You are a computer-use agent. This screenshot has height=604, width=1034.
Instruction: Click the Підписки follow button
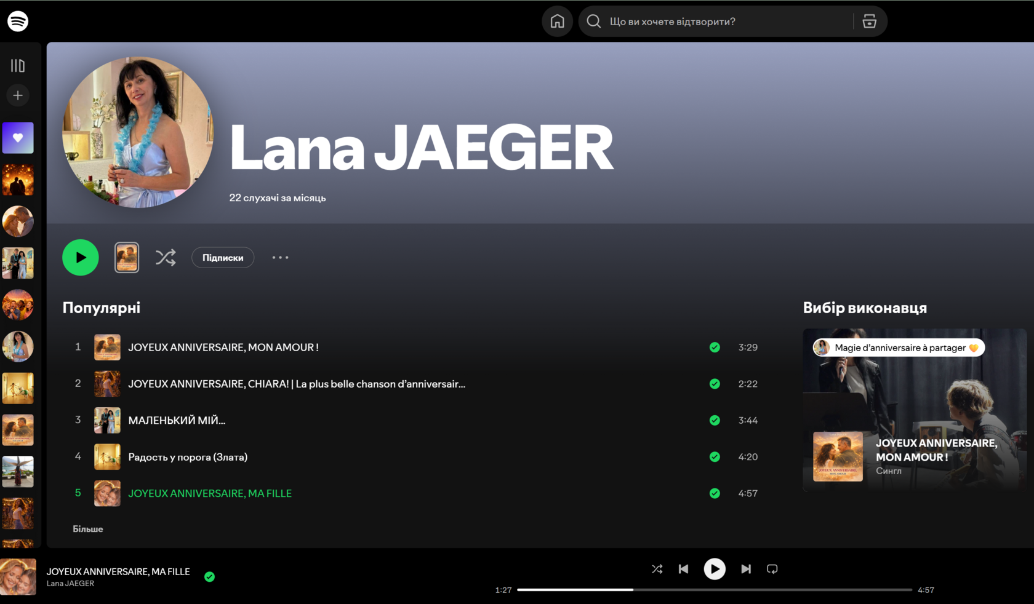point(223,257)
